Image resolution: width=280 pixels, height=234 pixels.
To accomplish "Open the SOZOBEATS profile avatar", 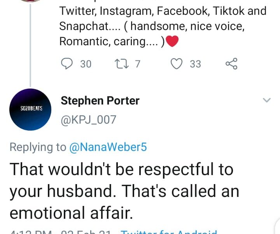I will tap(31, 109).
